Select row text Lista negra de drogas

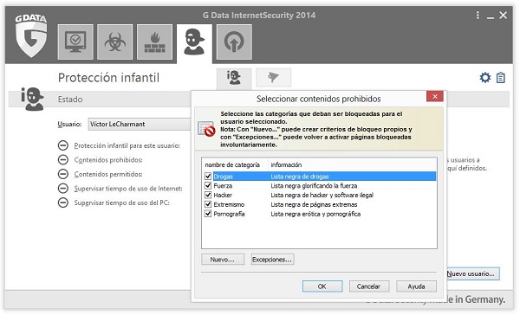click(x=300, y=177)
